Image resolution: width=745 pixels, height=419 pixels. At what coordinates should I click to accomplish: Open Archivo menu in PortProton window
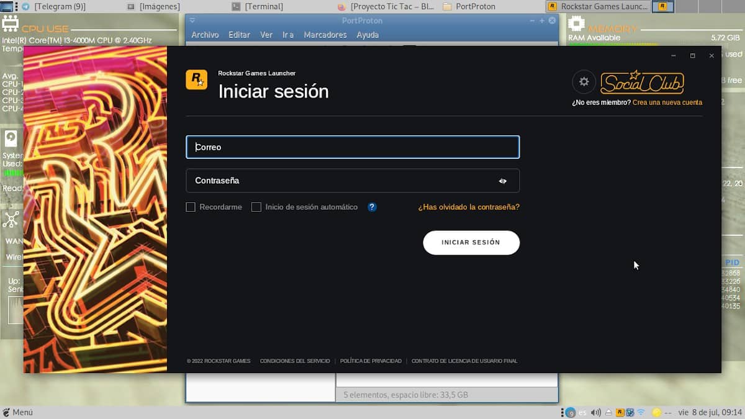tap(205, 35)
